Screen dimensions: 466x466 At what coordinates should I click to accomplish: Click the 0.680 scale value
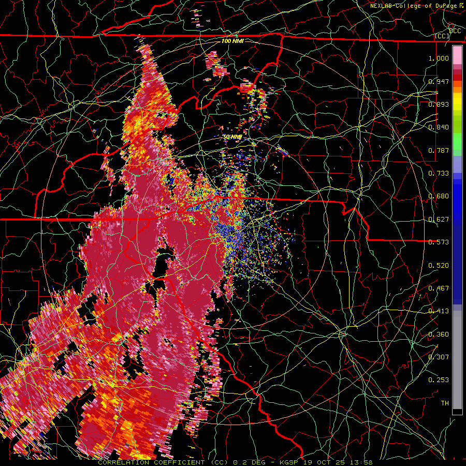click(439, 196)
